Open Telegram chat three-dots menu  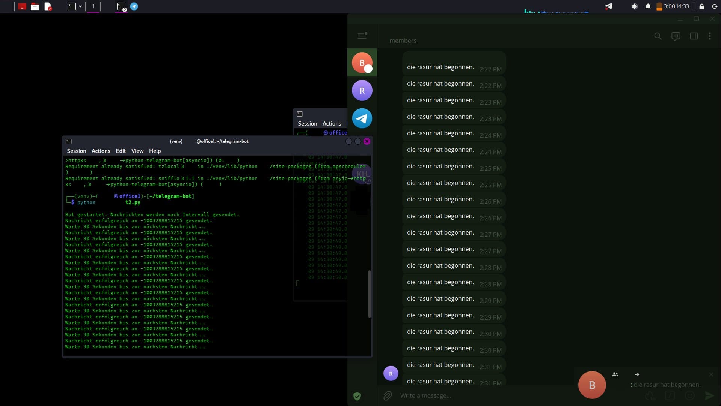pos(709,36)
